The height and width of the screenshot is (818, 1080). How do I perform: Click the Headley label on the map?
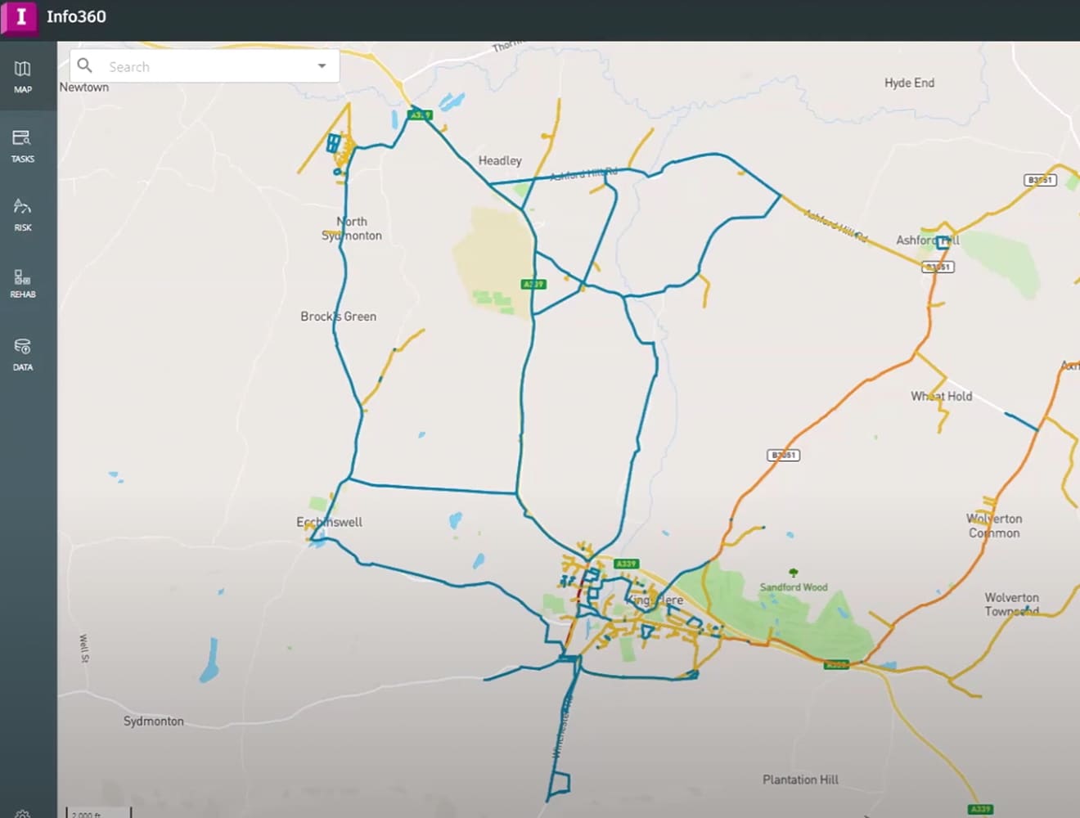(x=500, y=160)
